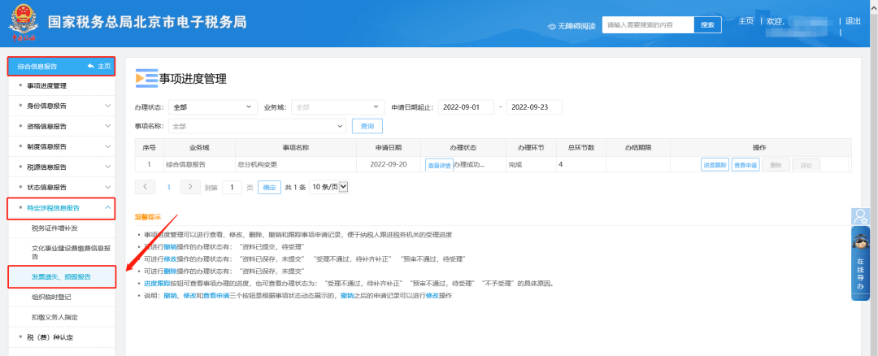The width and height of the screenshot is (878, 356).
Task: Click the user avatar icon above assistant
Action: (x=859, y=216)
